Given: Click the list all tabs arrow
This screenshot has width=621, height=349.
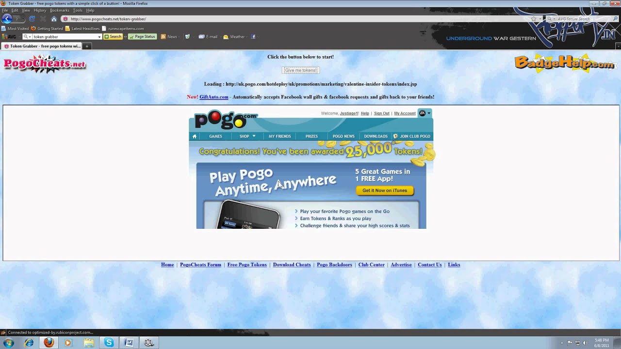Looking at the screenshot, I should point(618,46).
